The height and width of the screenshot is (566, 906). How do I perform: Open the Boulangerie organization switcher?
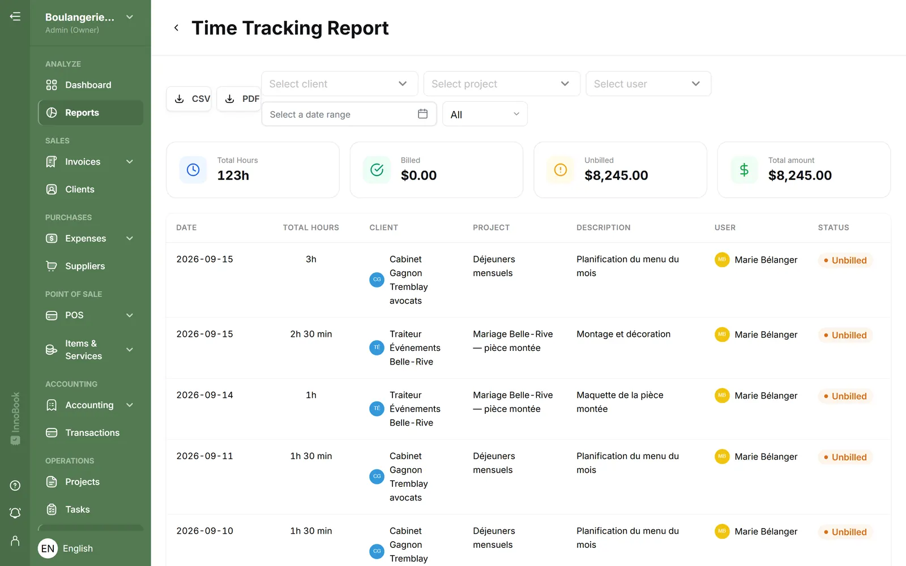click(90, 23)
